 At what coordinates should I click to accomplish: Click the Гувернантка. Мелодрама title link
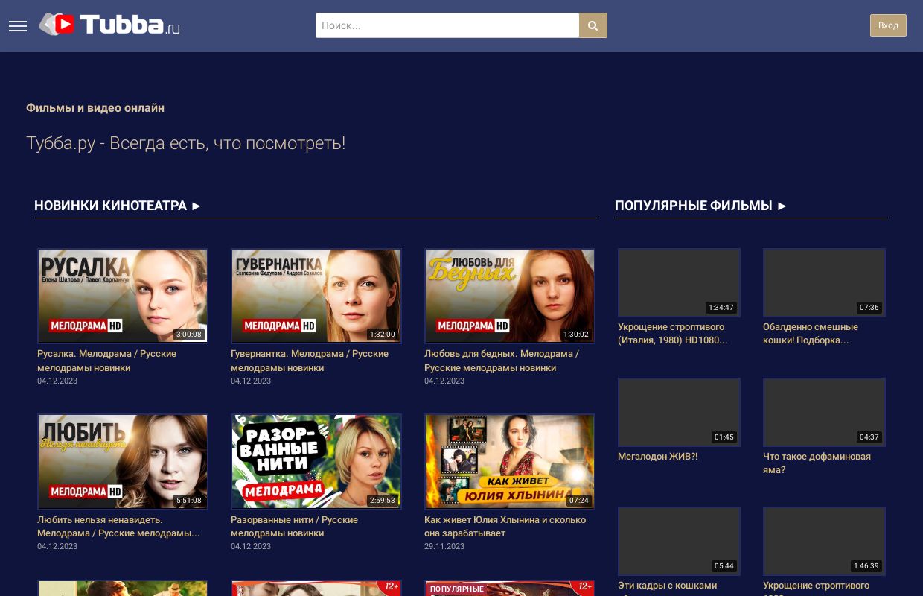click(x=310, y=361)
